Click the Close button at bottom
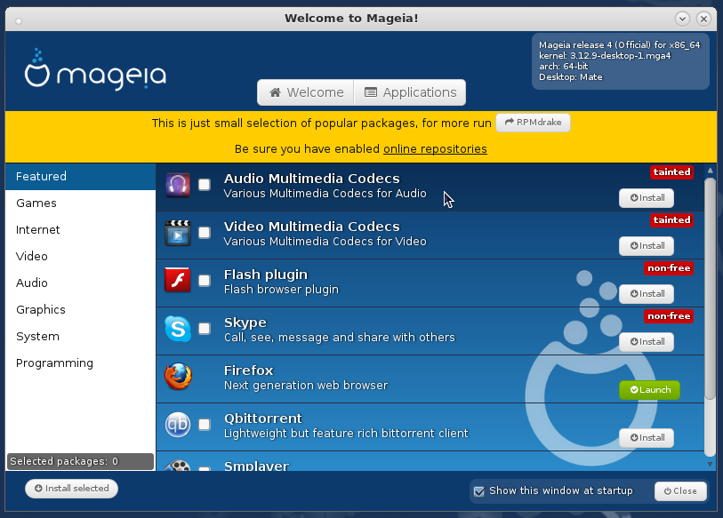The width and height of the screenshot is (723, 518). (x=680, y=491)
